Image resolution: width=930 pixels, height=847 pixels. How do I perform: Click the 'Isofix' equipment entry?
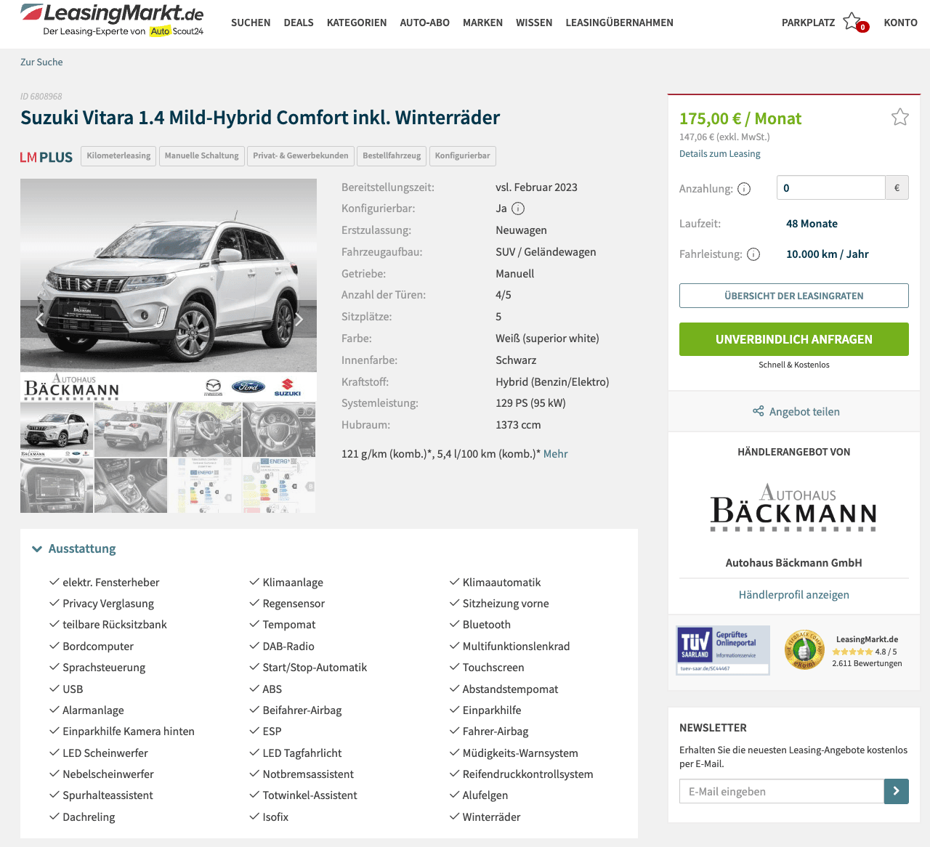pos(275,817)
